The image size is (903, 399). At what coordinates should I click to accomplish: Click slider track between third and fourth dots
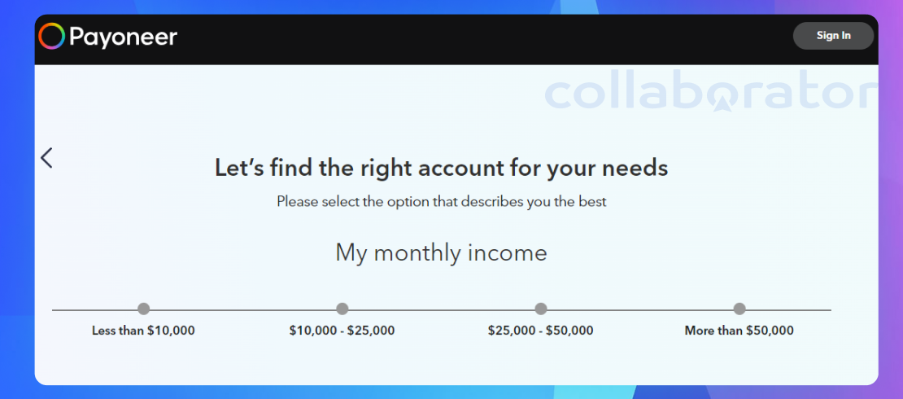640,310
